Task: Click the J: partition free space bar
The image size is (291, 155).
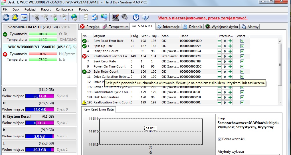Action: click(40, 149)
